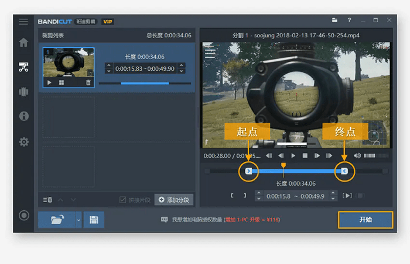Increase start time 0:00:15.8 under the preview
This screenshot has height=264, width=410.
click(259, 193)
